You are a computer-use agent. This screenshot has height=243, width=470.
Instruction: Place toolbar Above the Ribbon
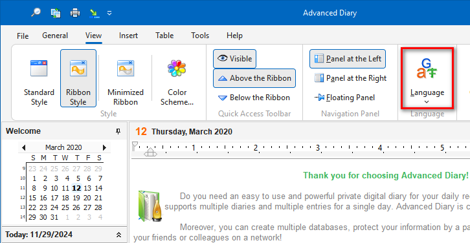coord(254,78)
